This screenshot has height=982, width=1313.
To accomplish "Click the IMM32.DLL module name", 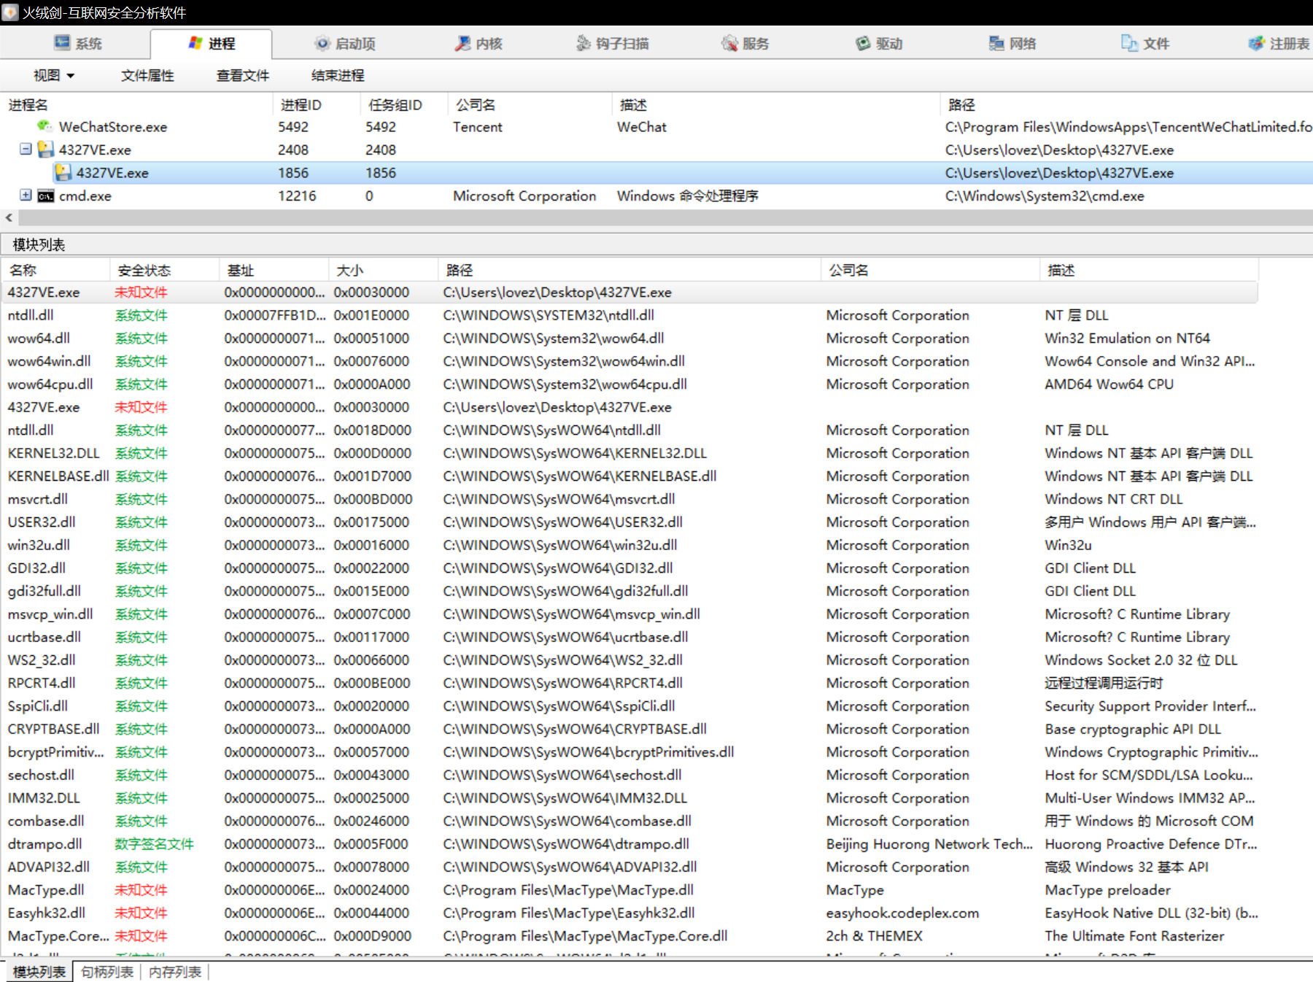I will (44, 798).
